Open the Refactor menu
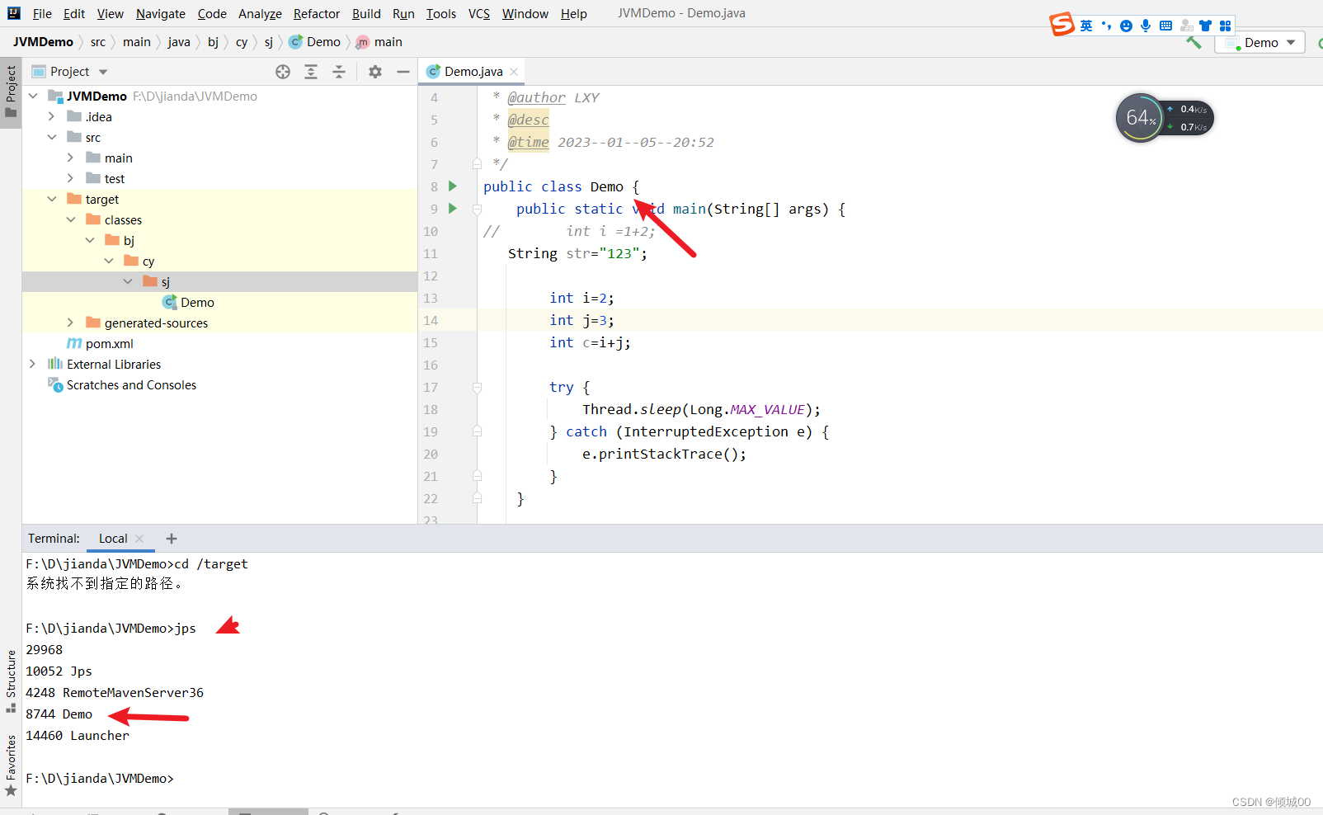 pyautogui.click(x=317, y=14)
